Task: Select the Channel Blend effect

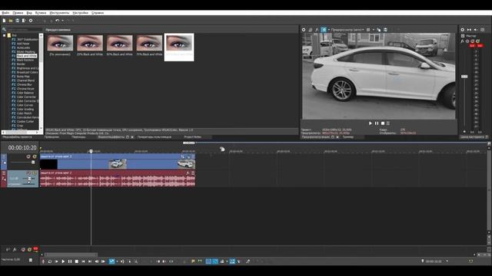Action: pos(25,80)
